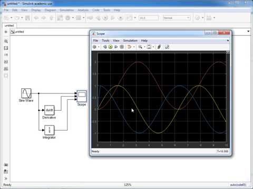Expand Model Configuration Parameters dropdown arrow

(73, 18)
